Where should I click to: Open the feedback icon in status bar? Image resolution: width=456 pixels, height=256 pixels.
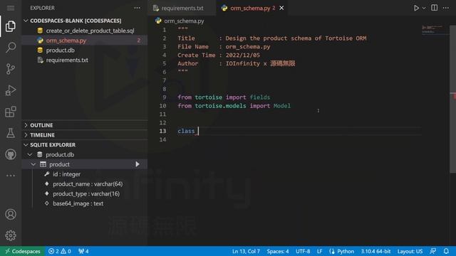[x=433, y=251]
